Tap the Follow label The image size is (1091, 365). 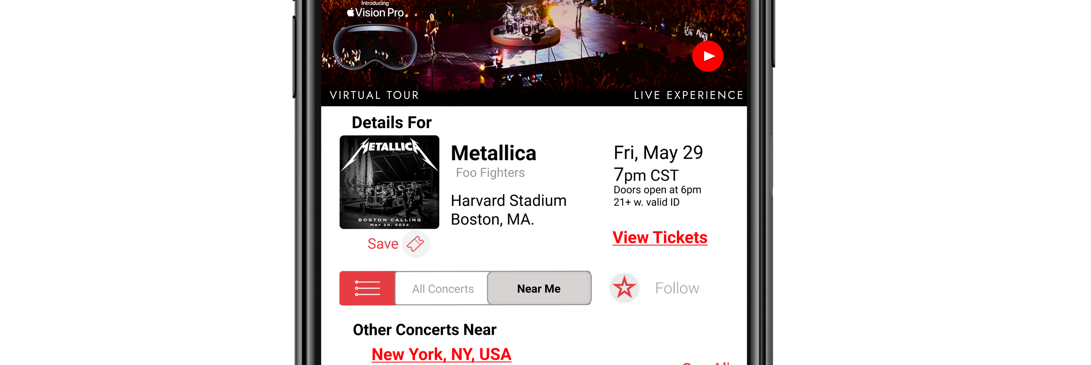click(677, 288)
